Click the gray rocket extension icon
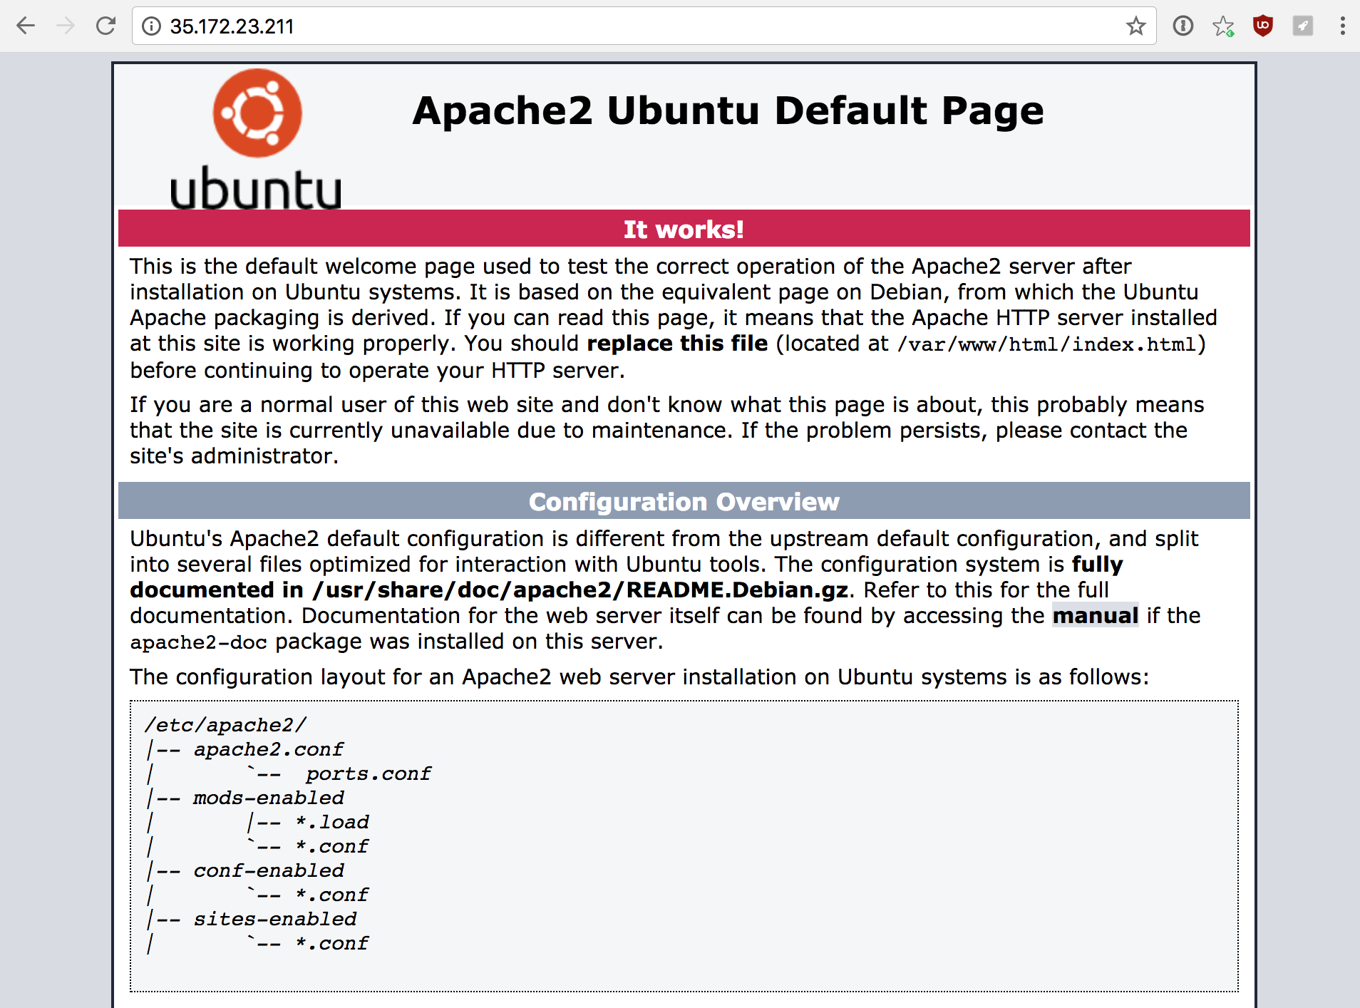 point(1302,26)
